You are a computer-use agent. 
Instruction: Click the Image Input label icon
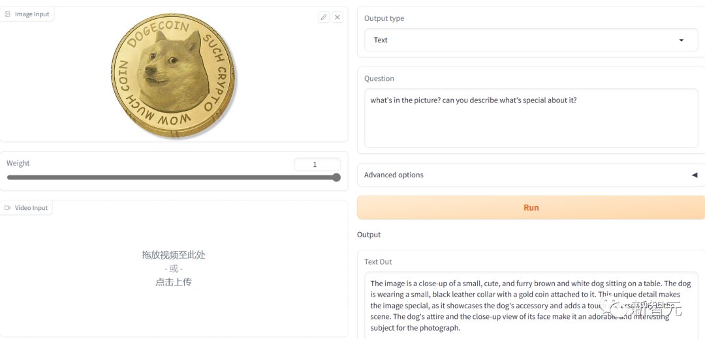(8, 14)
